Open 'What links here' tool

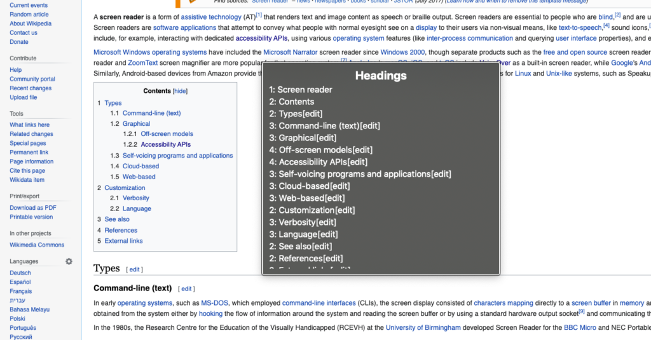tap(29, 125)
